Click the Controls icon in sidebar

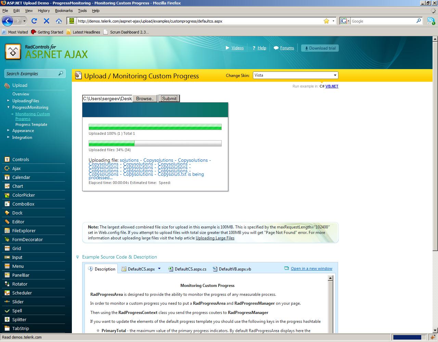tap(7, 159)
